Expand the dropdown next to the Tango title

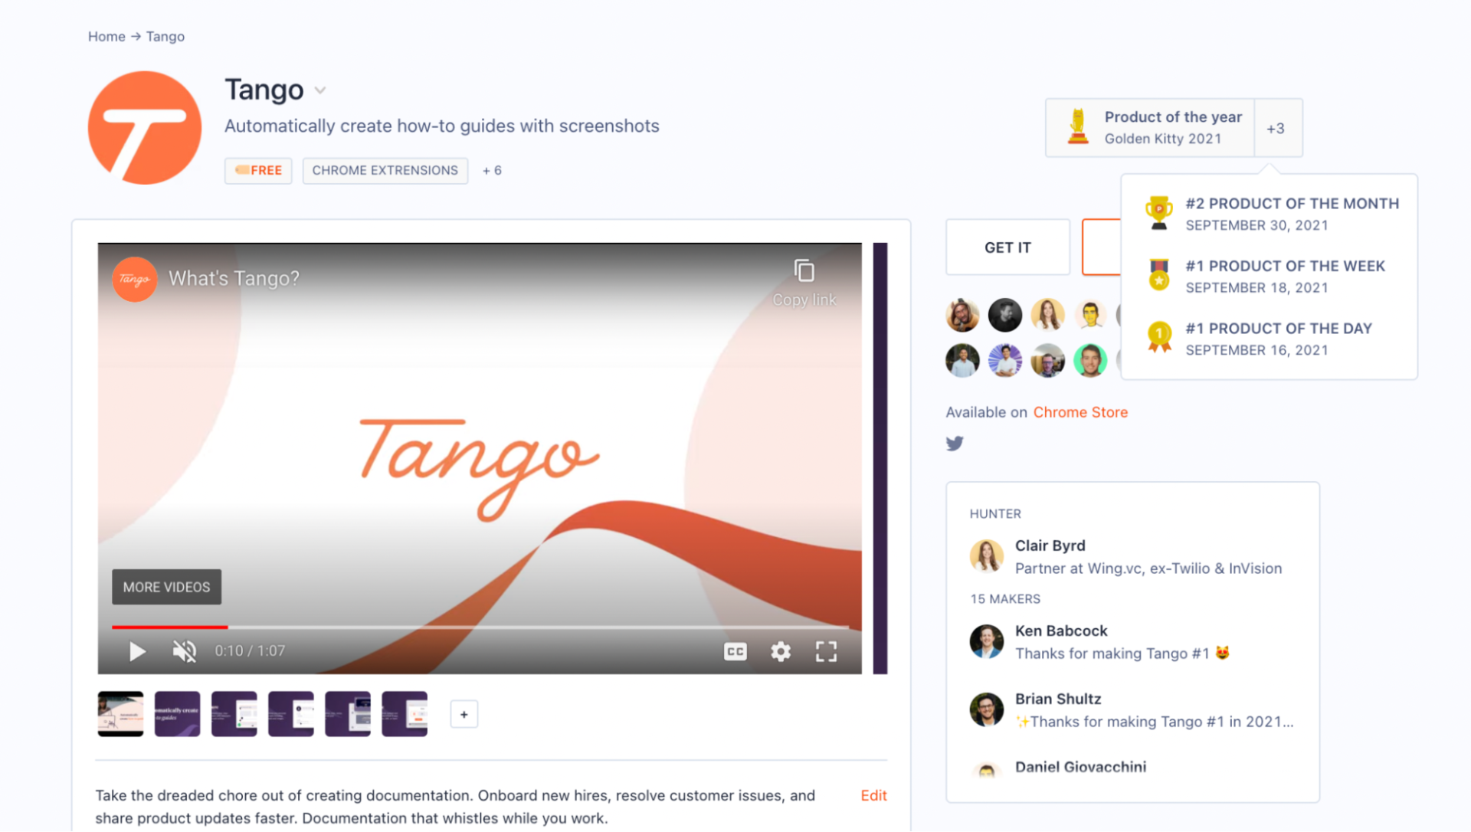[x=320, y=90]
